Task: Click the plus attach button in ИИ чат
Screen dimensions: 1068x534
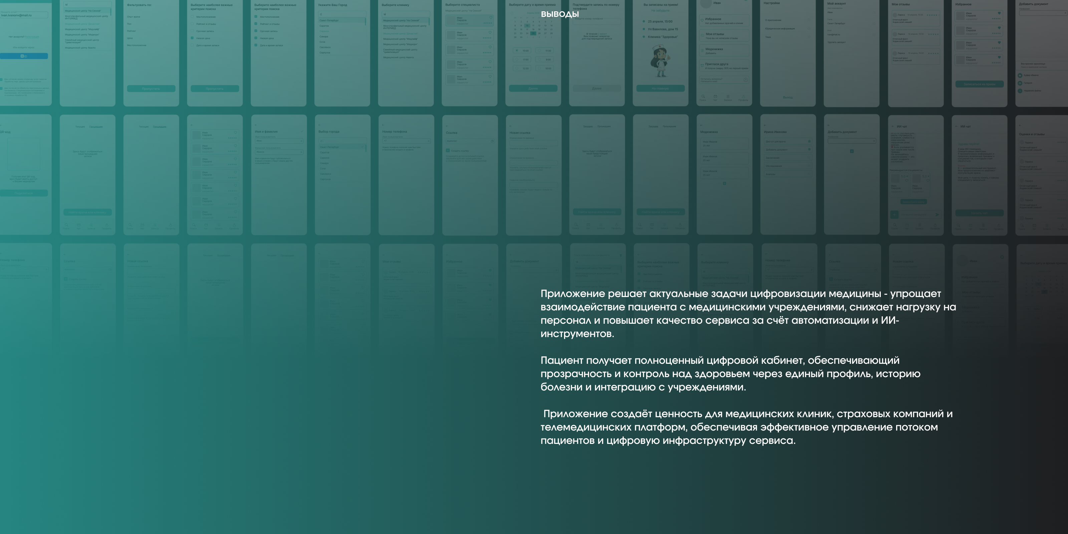Action: point(894,214)
